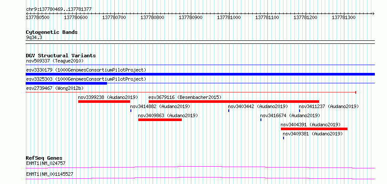Click ruler position 137781300
This screenshot has width=387, height=184.
(344, 17)
